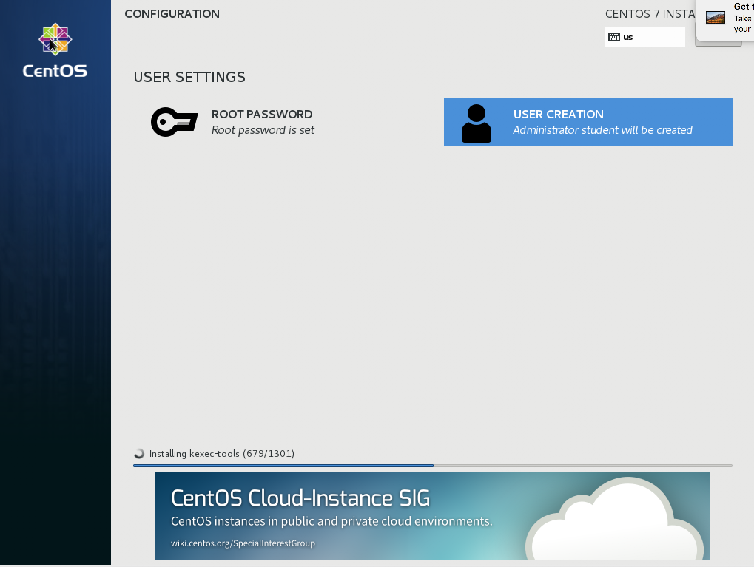Click the laptop thumbnail in the notification
The width and height of the screenshot is (754, 567).
tap(715, 17)
